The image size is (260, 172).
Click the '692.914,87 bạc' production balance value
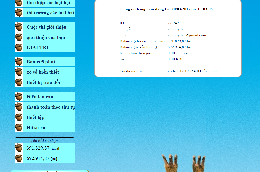point(180,47)
